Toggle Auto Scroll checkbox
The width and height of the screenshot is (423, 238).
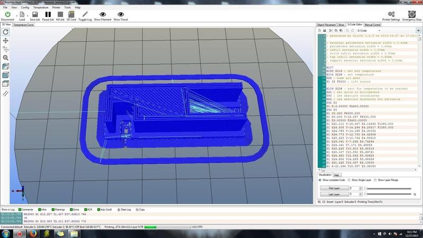(x=98, y=209)
